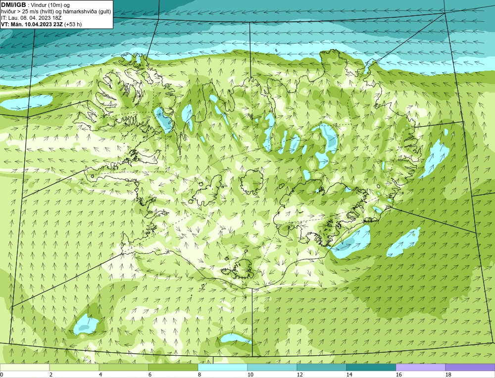Click the legend label '16'

pyautogui.click(x=398, y=375)
